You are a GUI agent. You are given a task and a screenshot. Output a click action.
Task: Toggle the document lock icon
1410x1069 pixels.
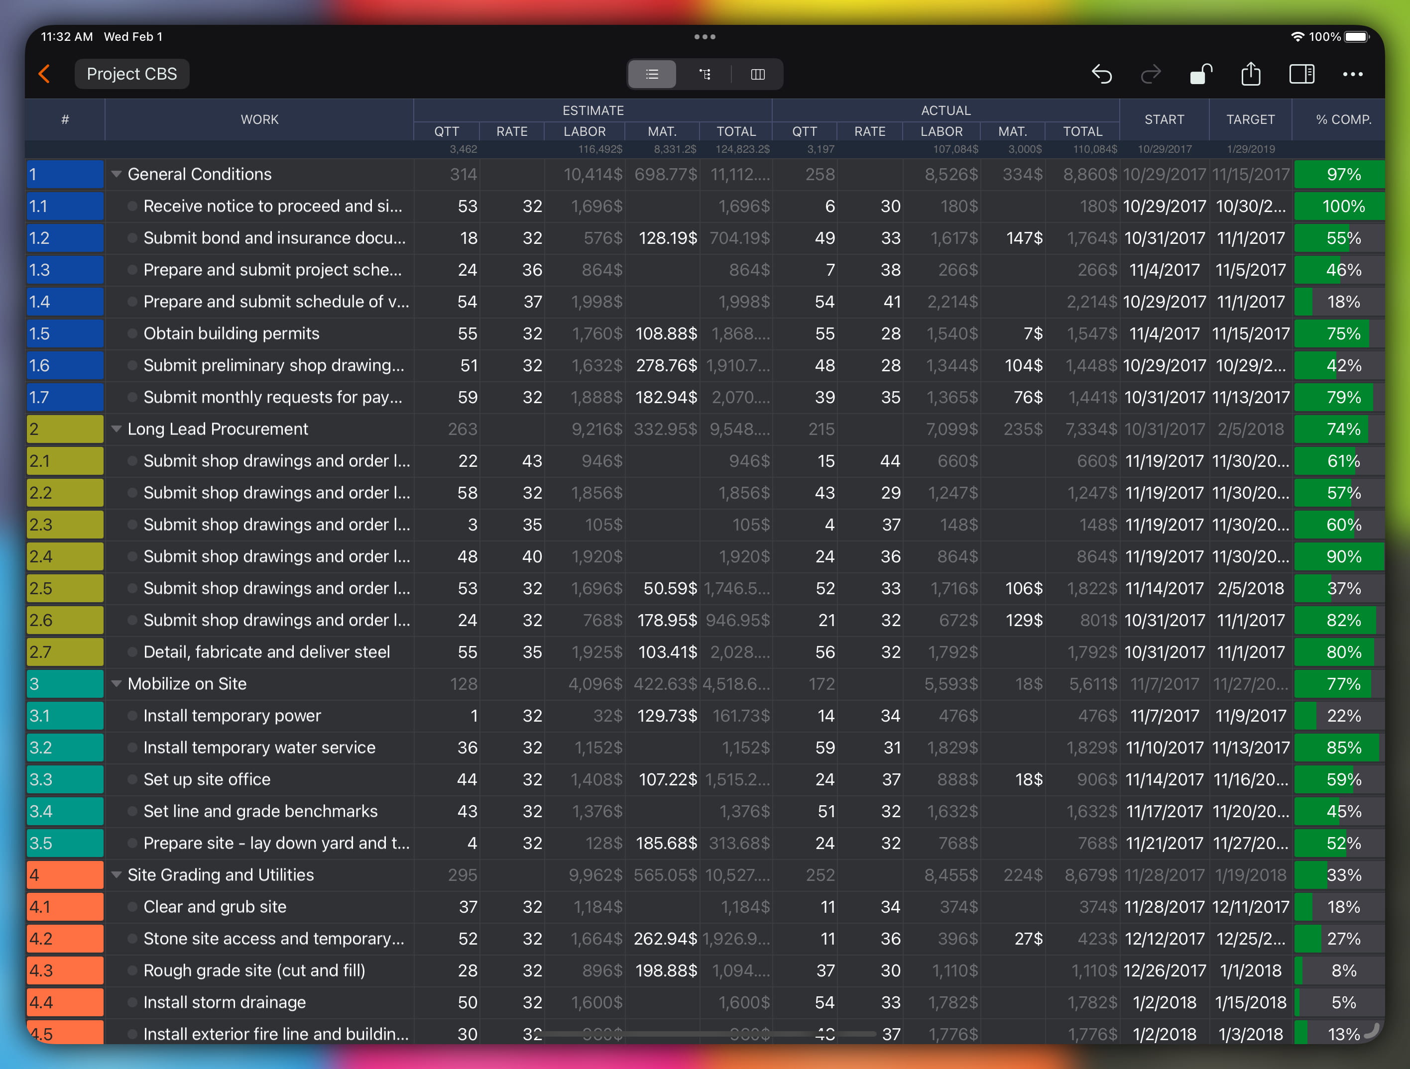point(1200,74)
